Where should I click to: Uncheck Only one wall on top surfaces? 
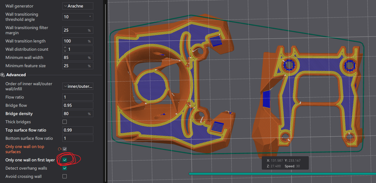[64, 149]
